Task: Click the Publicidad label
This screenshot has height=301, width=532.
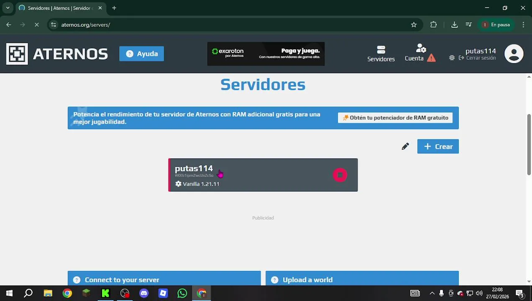Action: [x=263, y=218]
